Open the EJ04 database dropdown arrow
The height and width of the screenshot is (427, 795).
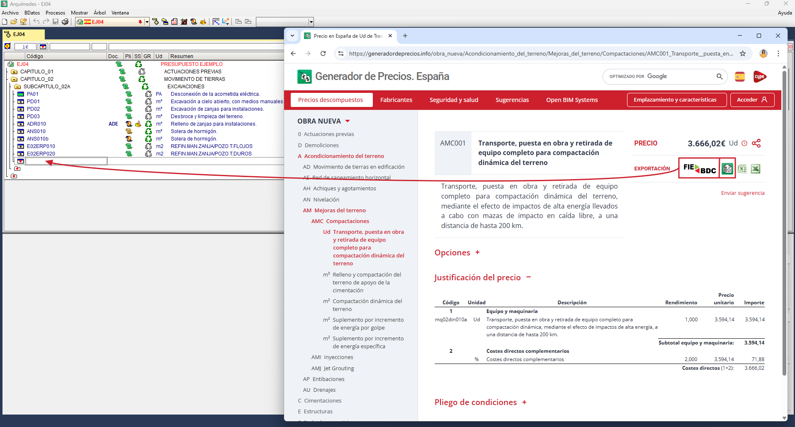(x=147, y=22)
